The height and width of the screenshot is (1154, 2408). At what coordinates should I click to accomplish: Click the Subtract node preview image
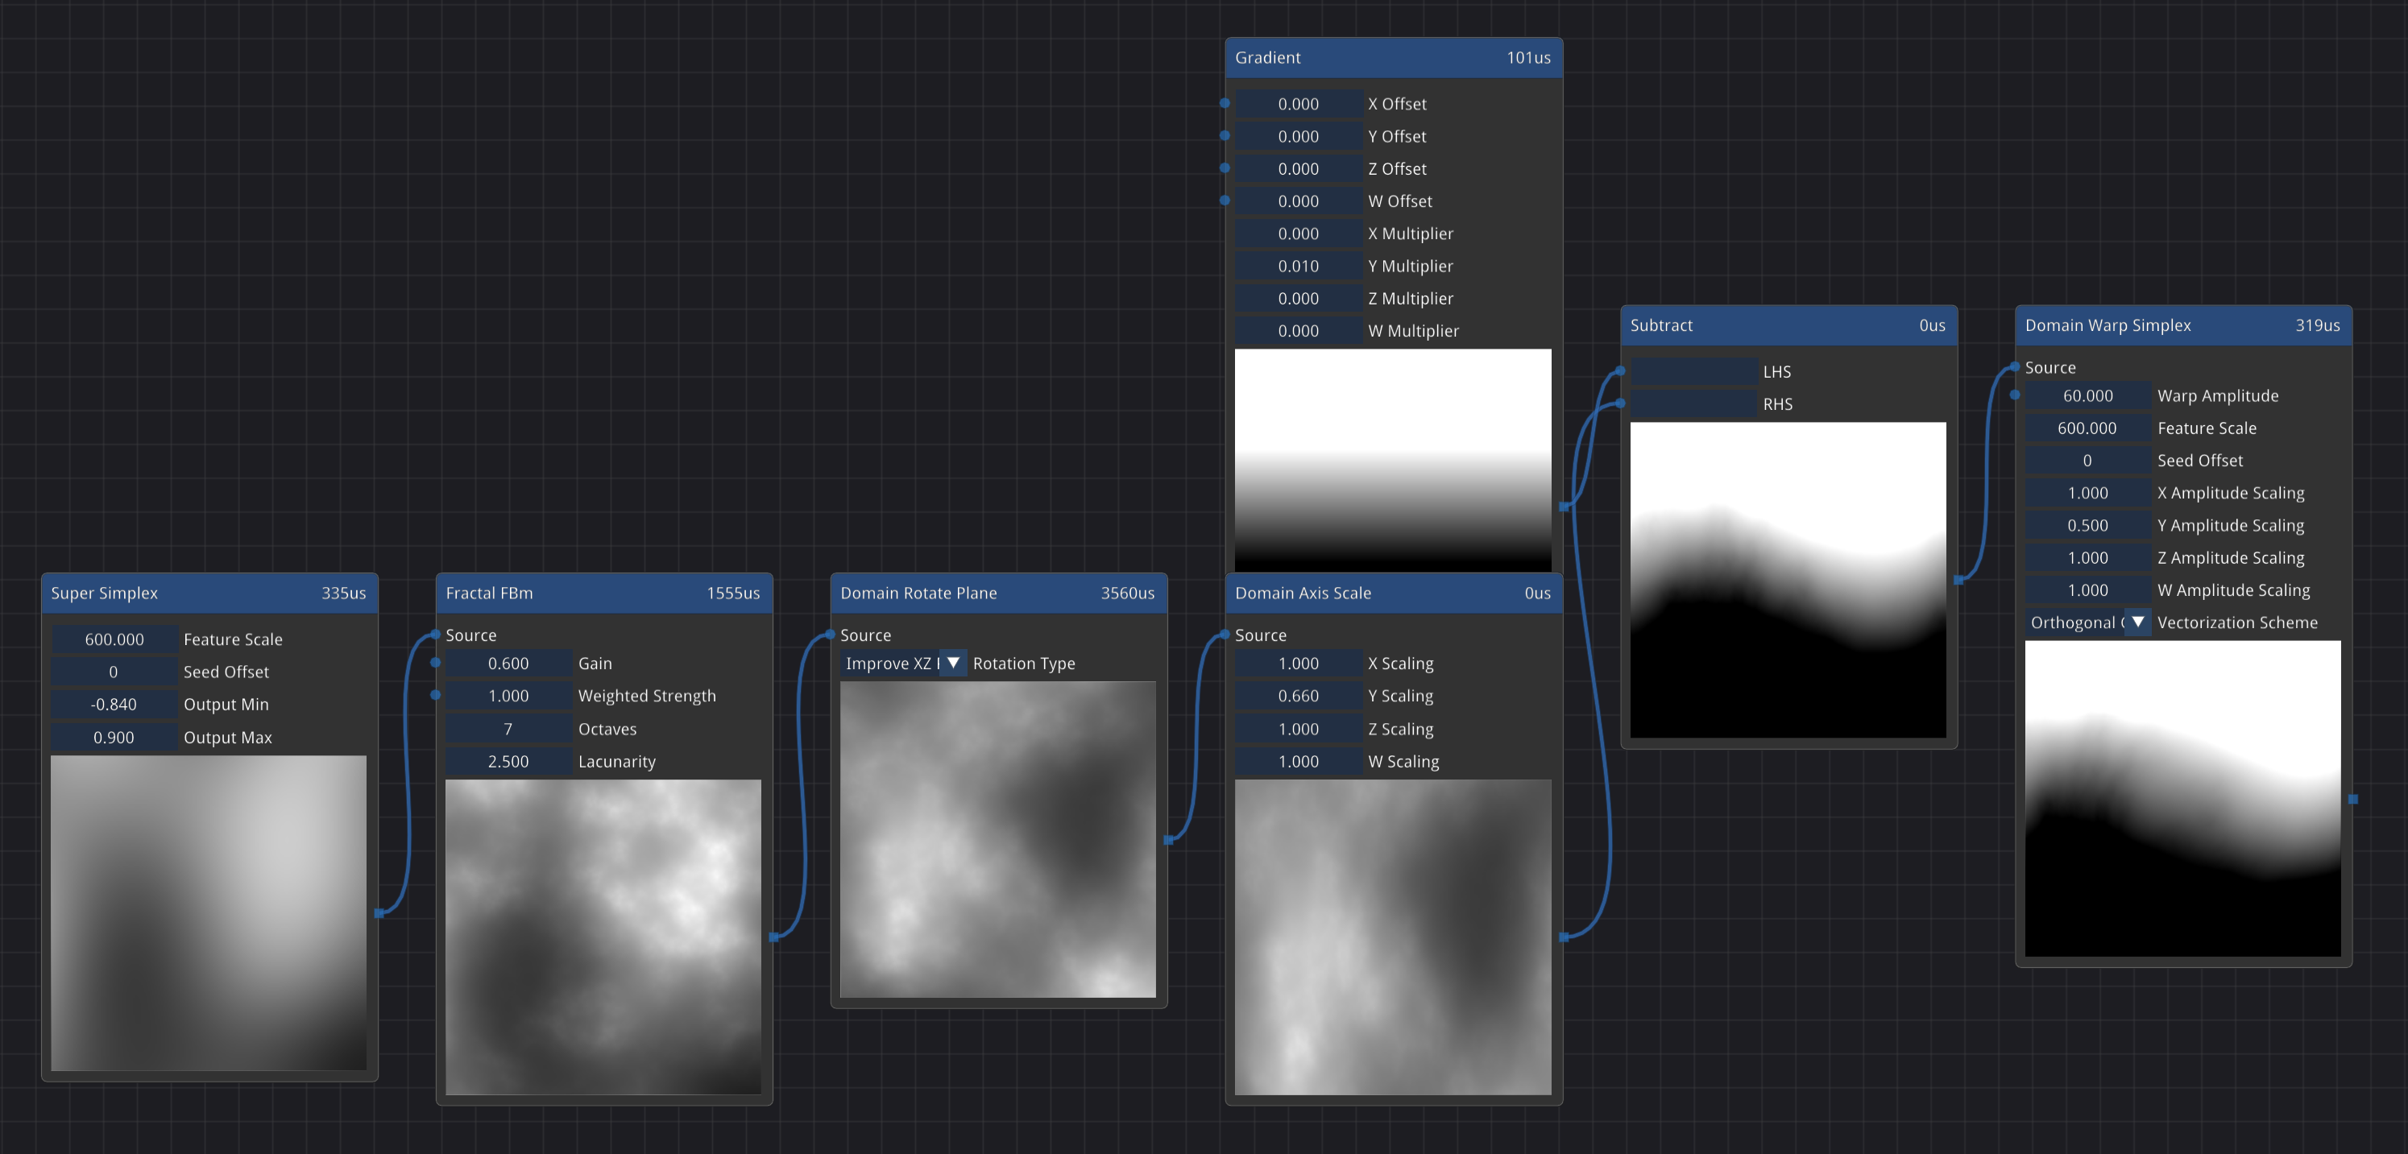tap(1788, 579)
